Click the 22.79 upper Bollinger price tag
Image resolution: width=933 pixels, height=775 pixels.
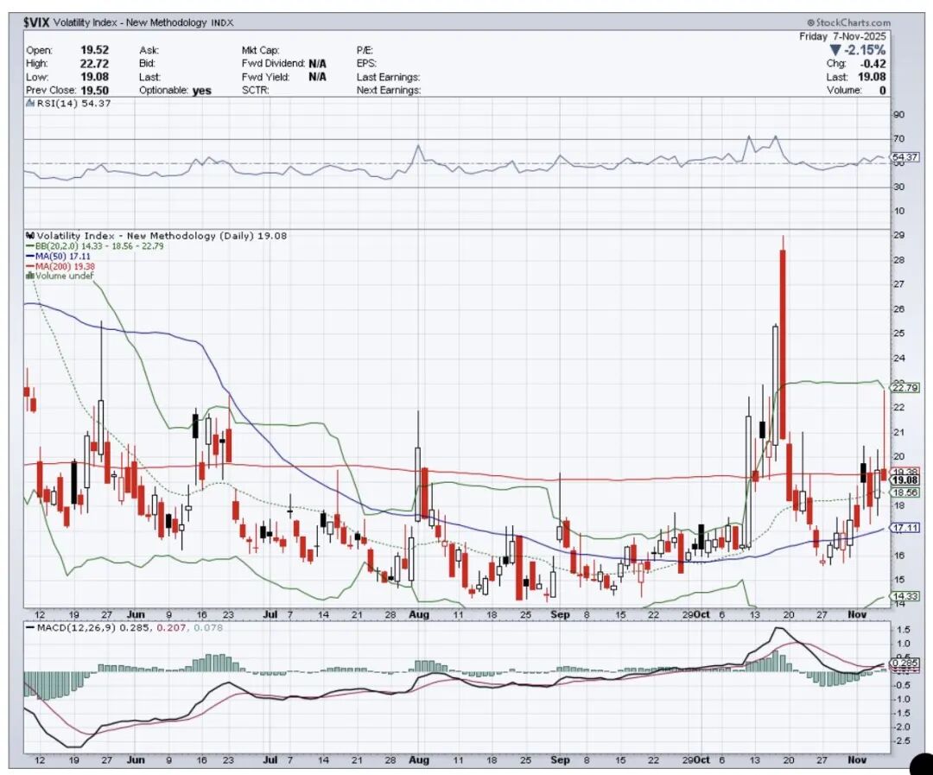tap(905, 388)
